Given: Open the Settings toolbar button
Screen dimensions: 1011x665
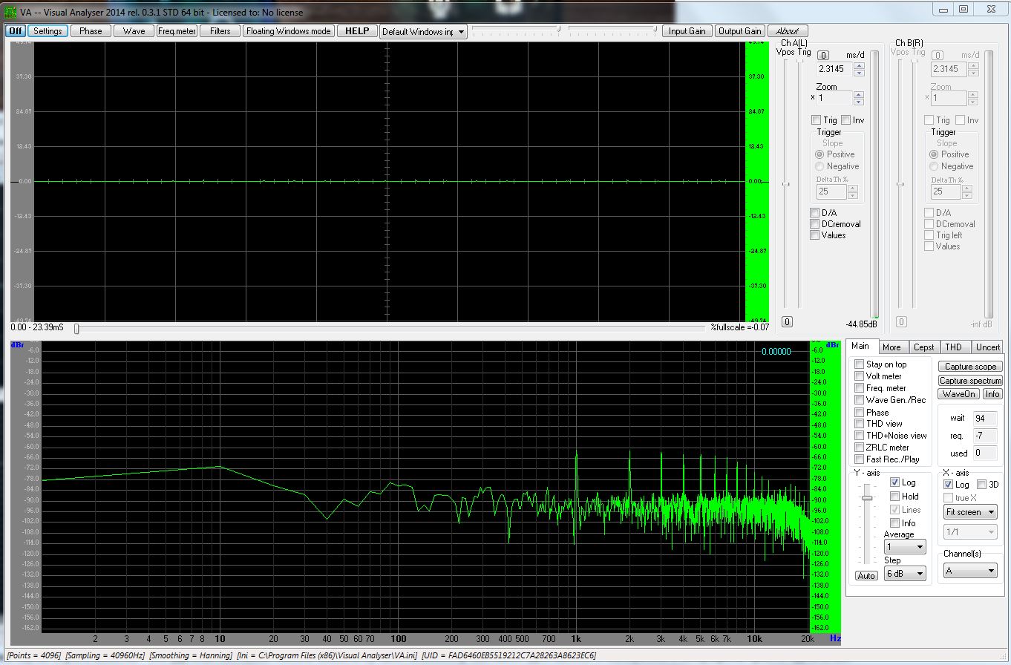Looking at the screenshot, I should tap(48, 31).
